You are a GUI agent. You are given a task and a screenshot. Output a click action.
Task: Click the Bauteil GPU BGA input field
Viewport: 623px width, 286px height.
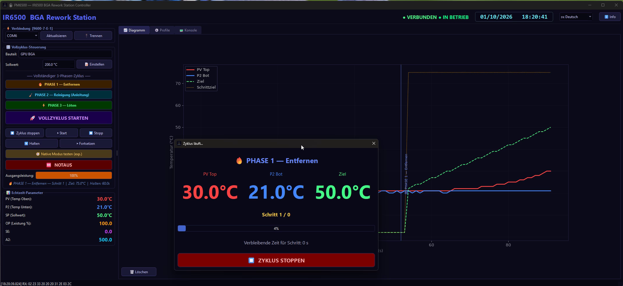[x=65, y=54]
